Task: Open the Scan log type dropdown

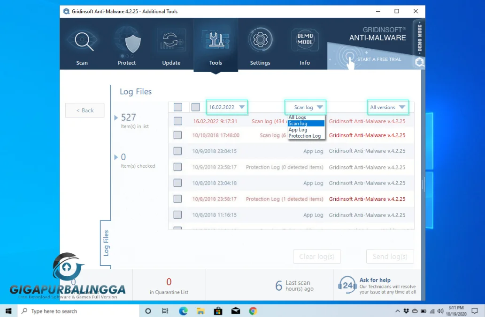Action: click(x=305, y=107)
